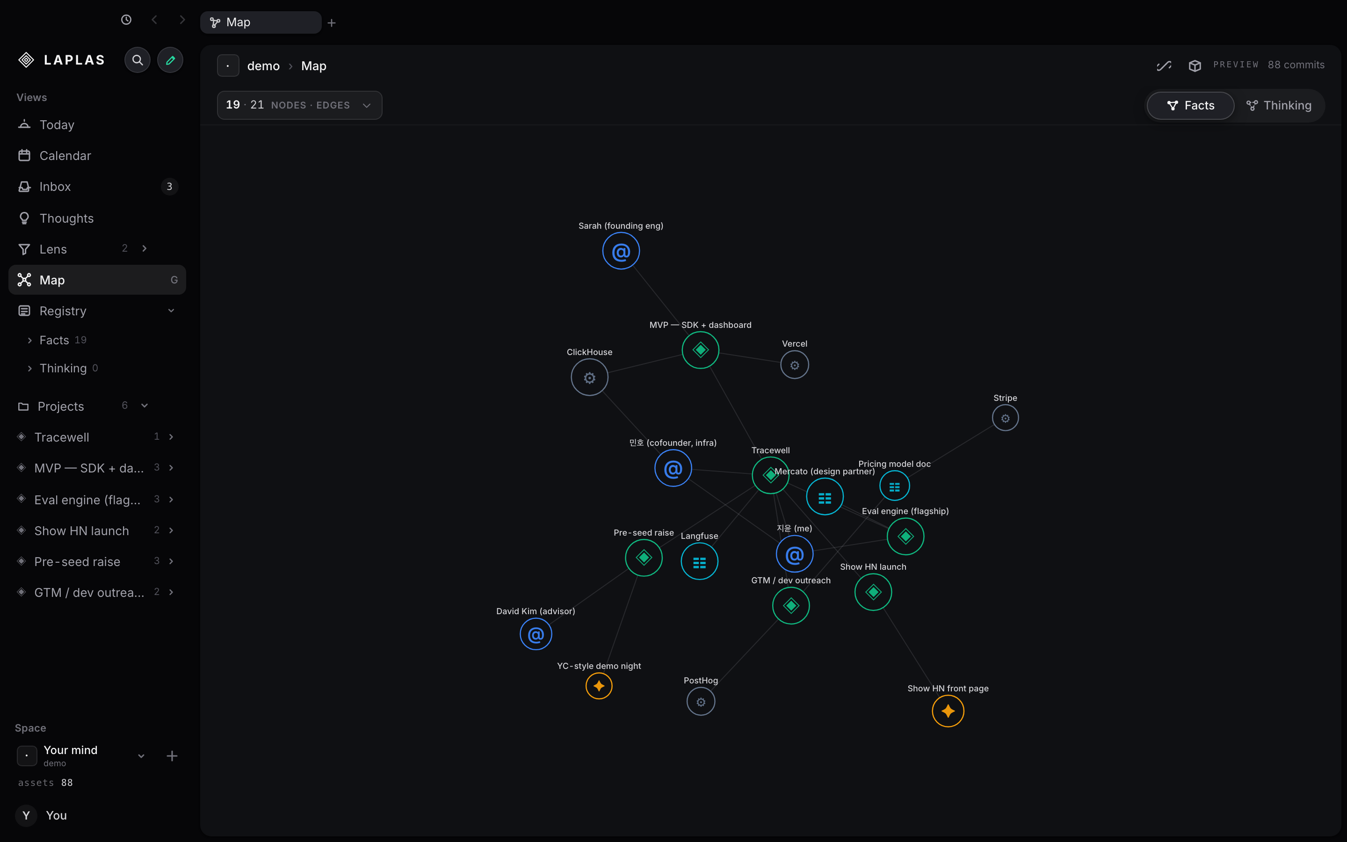This screenshot has width=1347, height=842.
Task: Select the Show HN launch node
Action: 873,592
